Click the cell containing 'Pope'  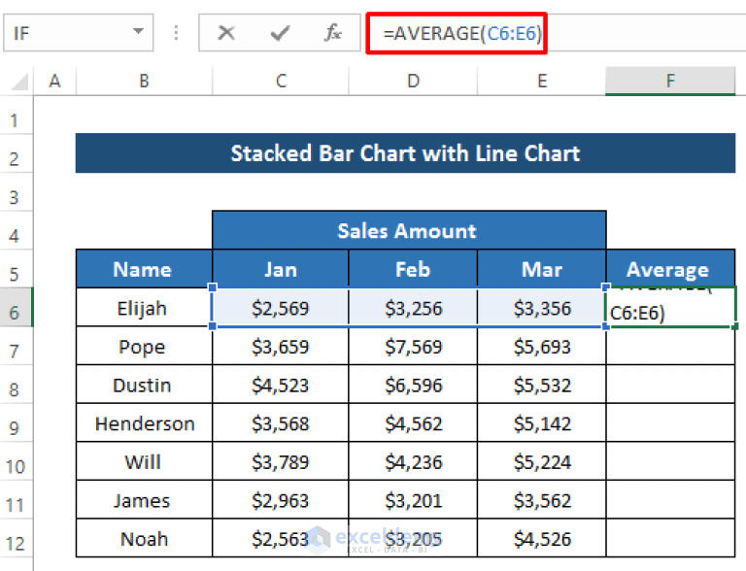pyautogui.click(x=144, y=346)
